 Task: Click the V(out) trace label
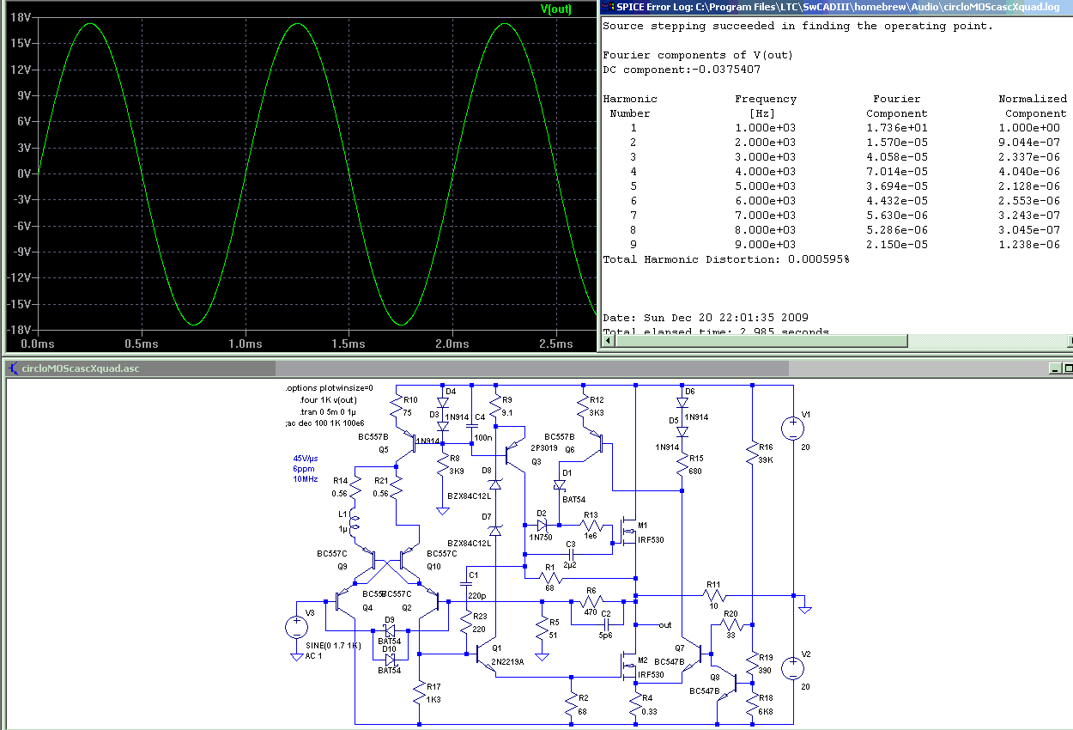point(556,9)
